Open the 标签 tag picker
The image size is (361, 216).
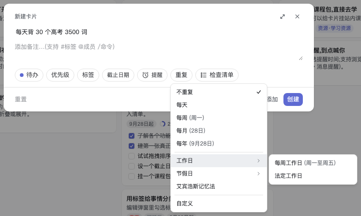pyautogui.click(x=88, y=75)
